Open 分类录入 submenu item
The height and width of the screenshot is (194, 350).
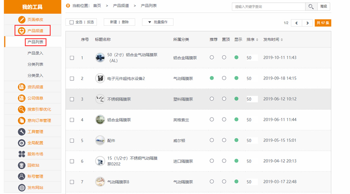click(x=35, y=76)
